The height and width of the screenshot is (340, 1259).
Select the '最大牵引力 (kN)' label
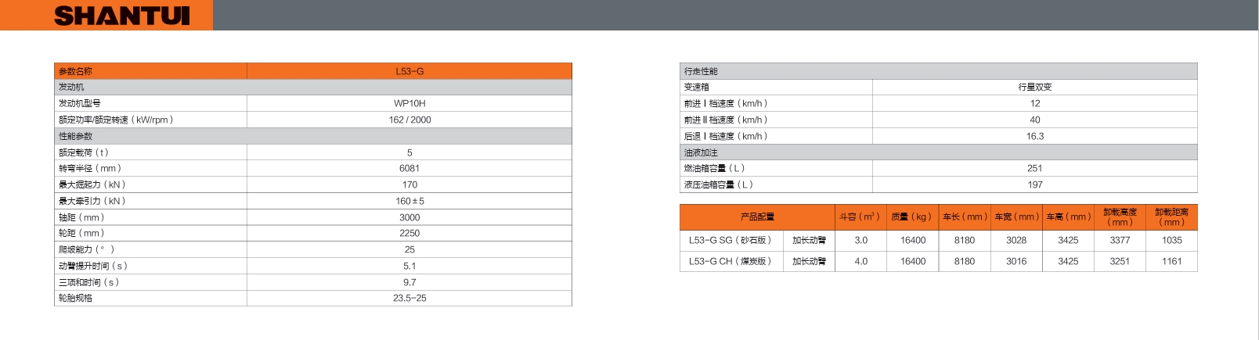click(92, 201)
